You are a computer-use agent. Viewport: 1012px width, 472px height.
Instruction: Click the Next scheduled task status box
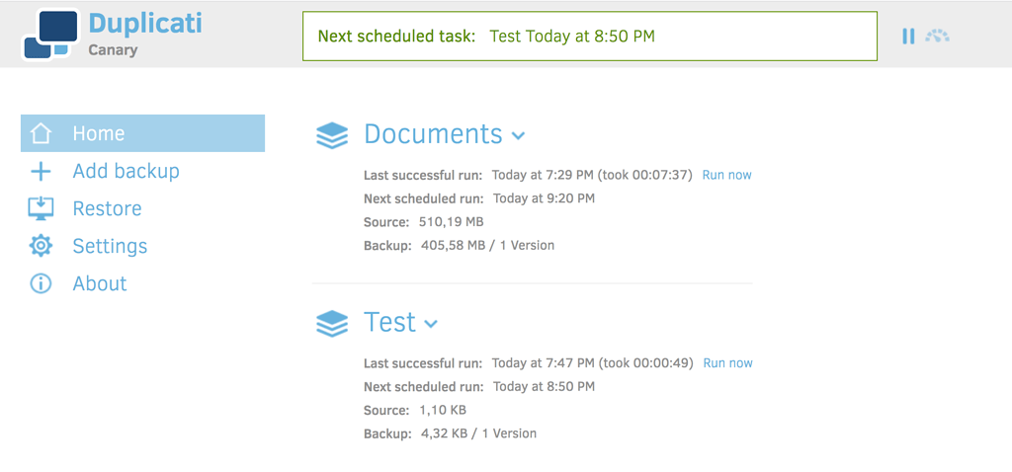[589, 37]
